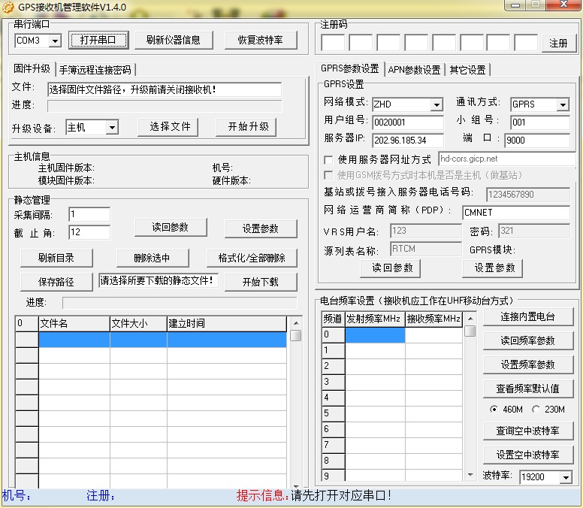Click the 截止角 input field

89,232
